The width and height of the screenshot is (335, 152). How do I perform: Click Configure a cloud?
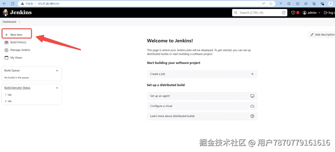tap(202, 106)
